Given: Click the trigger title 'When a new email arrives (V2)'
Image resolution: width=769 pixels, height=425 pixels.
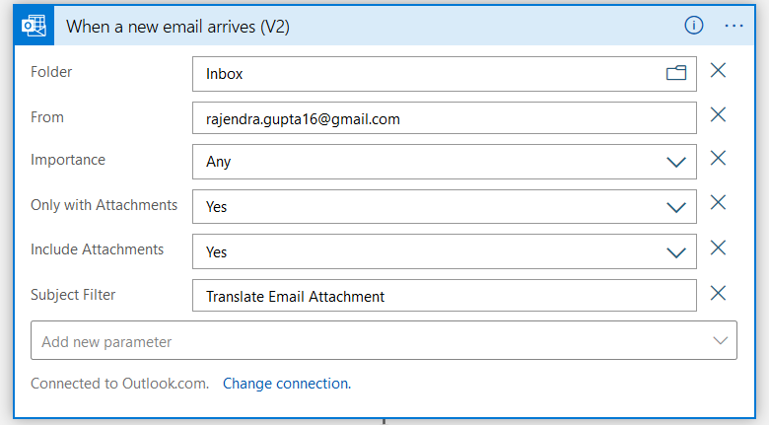Looking at the screenshot, I should click(177, 26).
